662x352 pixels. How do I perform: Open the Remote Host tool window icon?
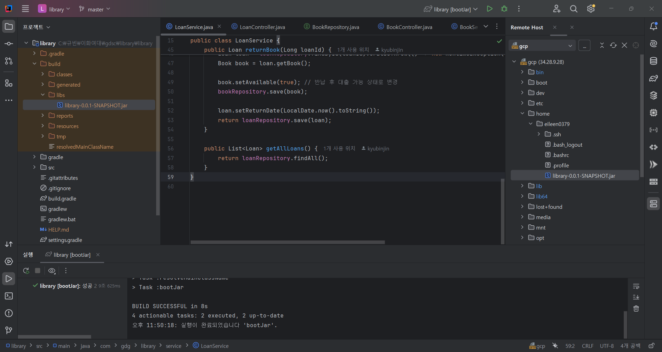coord(653,204)
